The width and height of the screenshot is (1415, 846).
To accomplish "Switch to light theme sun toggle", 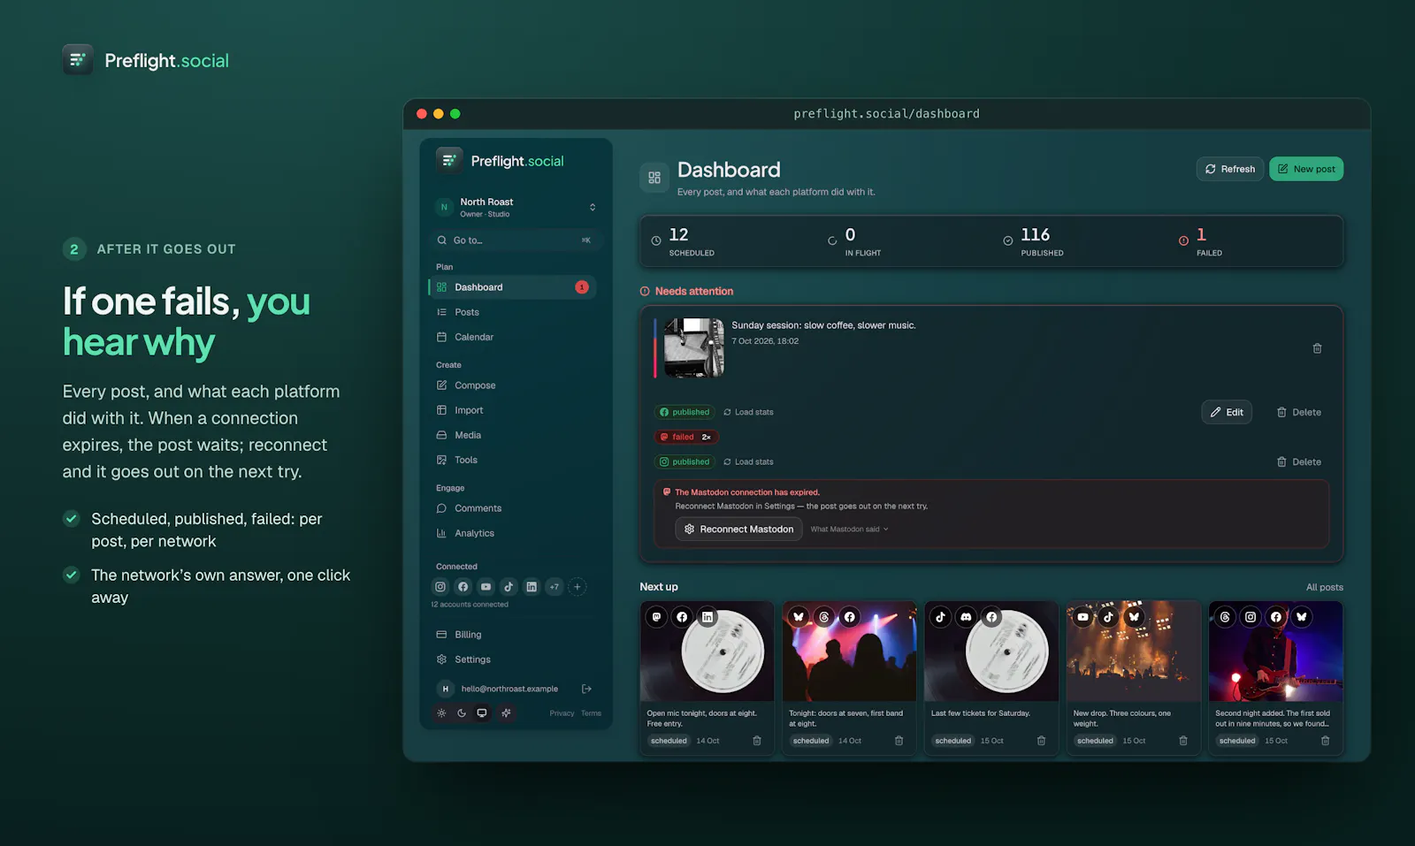I will (x=441, y=713).
